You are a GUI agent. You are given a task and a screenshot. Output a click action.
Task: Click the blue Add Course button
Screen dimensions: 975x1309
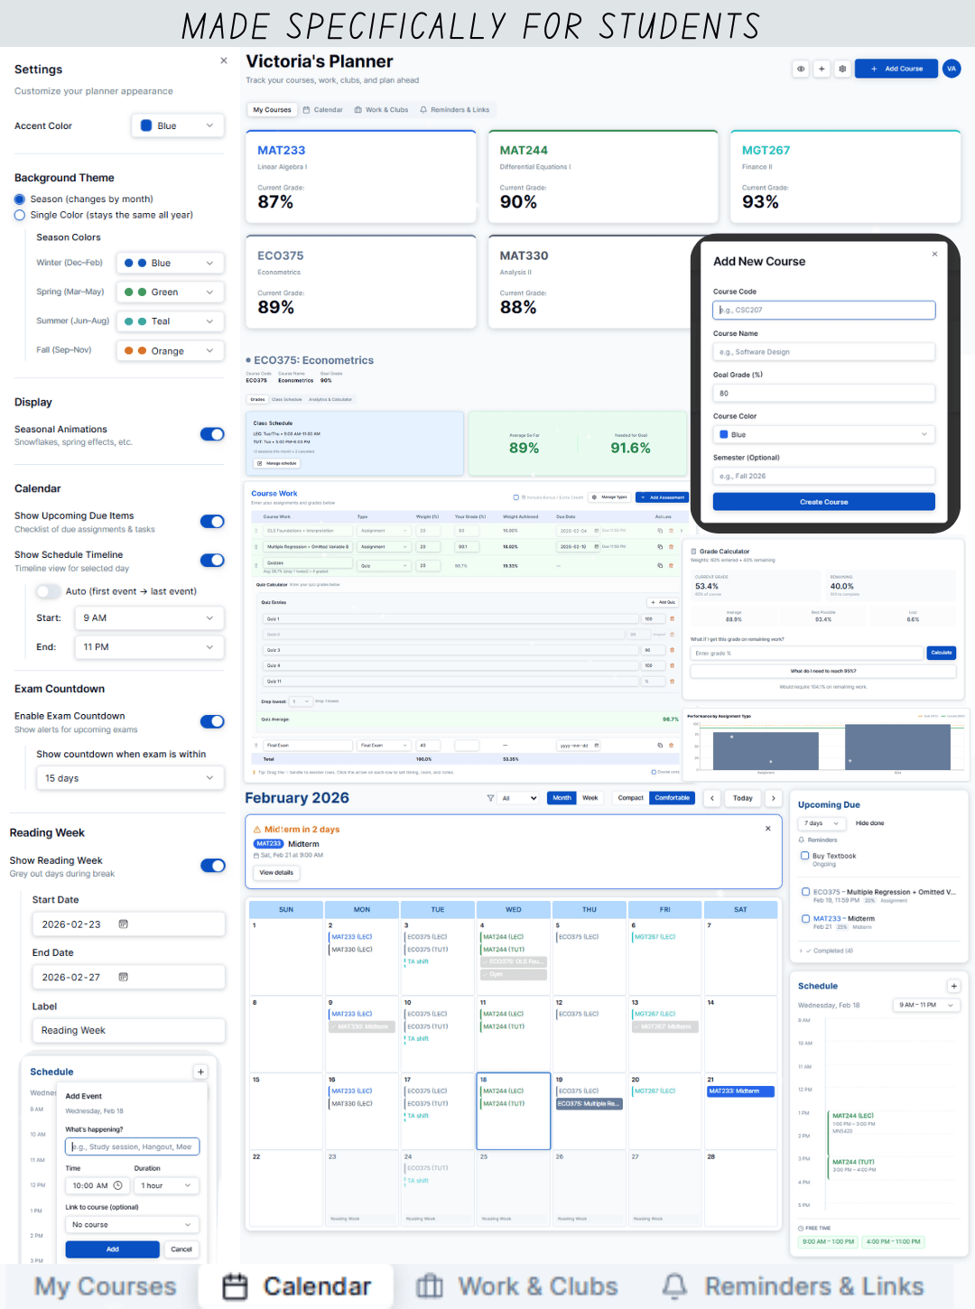point(896,69)
